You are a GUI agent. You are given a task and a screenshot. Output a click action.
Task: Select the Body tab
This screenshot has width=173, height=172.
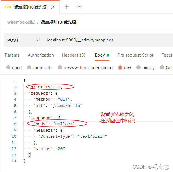(x=102, y=55)
